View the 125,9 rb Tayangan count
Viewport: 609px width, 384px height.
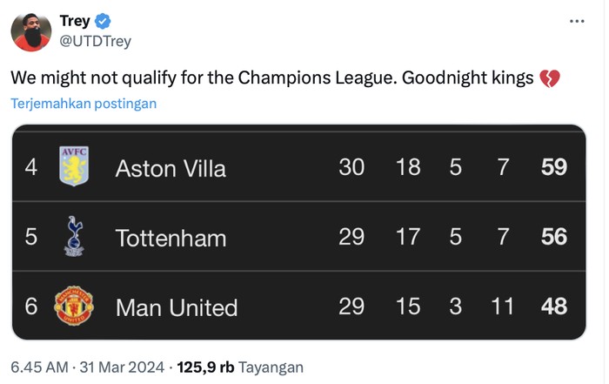point(240,367)
